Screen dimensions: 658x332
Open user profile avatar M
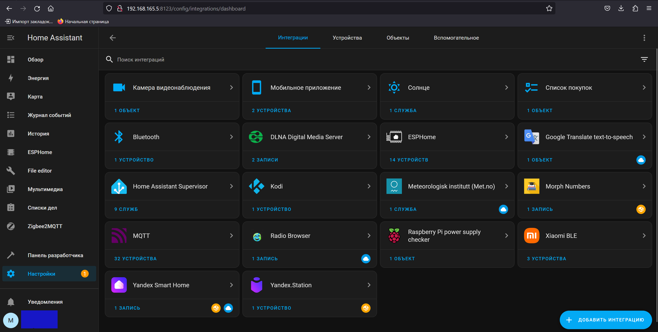11,320
